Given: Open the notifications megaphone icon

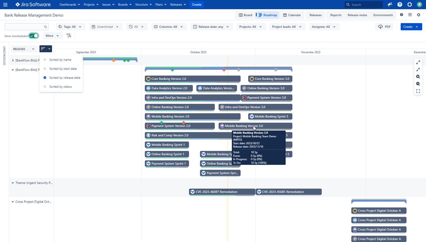Looking at the screenshot, I should (390, 5).
